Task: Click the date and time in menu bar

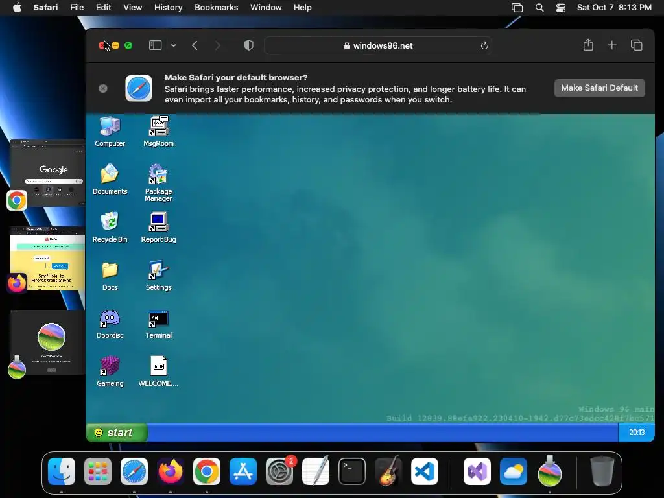Action: 614,8
